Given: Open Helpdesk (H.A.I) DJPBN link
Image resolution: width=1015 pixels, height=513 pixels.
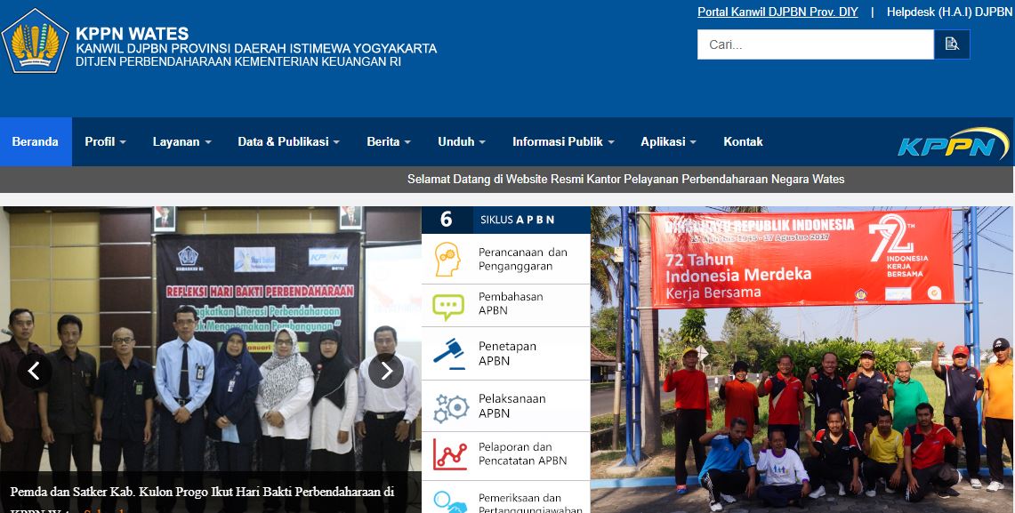Looking at the screenshot, I should point(950,12).
